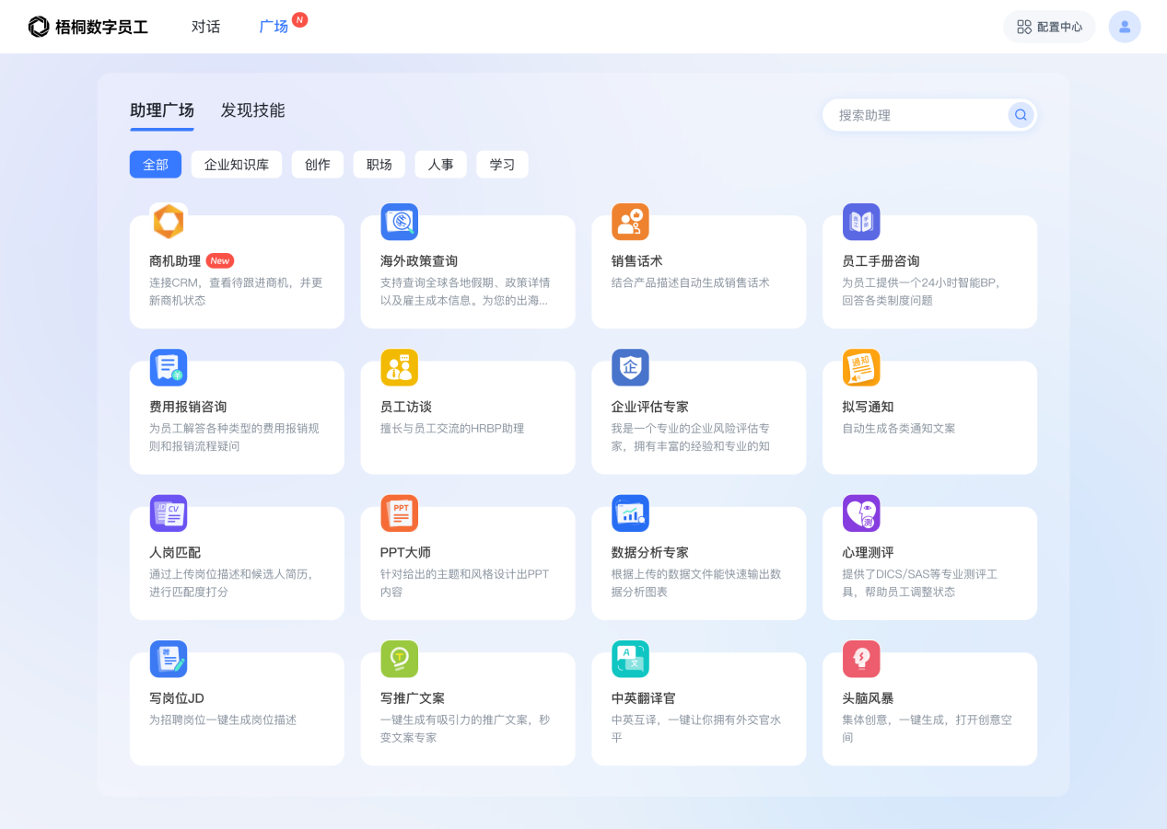Image resolution: width=1167 pixels, height=829 pixels.
Task: Open the 拟写通知 card title
Action: tap(868, 407)
